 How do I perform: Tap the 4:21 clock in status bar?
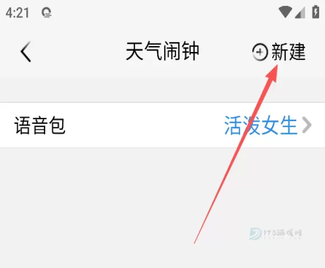(18, 13)
